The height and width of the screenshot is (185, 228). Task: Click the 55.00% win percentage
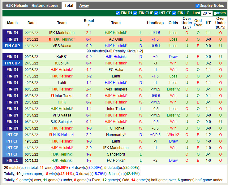point(62,168)
